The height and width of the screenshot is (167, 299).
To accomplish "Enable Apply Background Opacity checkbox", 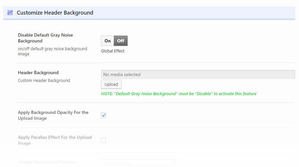I will [x=103, y=115].
